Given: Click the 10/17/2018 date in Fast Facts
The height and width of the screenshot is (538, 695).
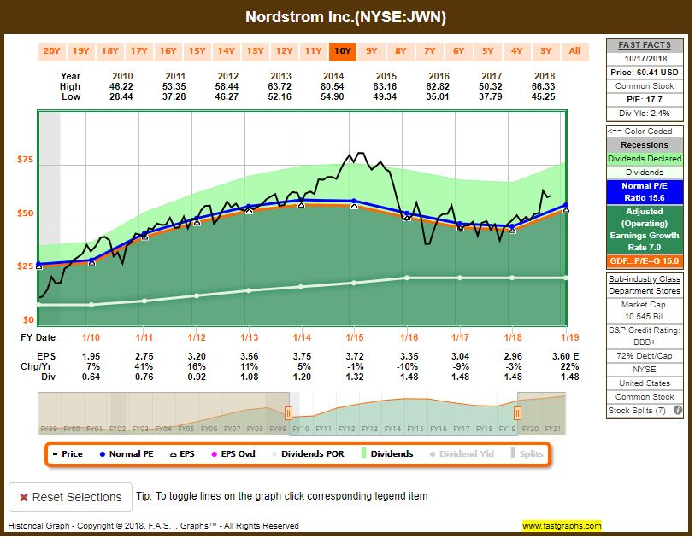Looking at the screenshot, I should [x=645, y=58].
